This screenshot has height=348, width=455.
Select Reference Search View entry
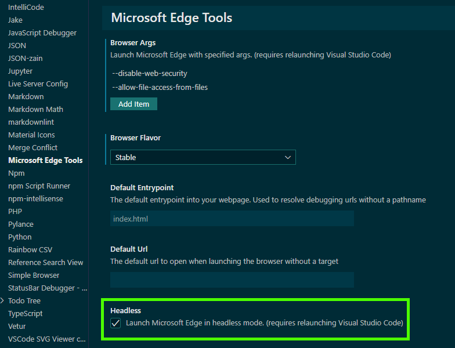[x=45, y=262]
